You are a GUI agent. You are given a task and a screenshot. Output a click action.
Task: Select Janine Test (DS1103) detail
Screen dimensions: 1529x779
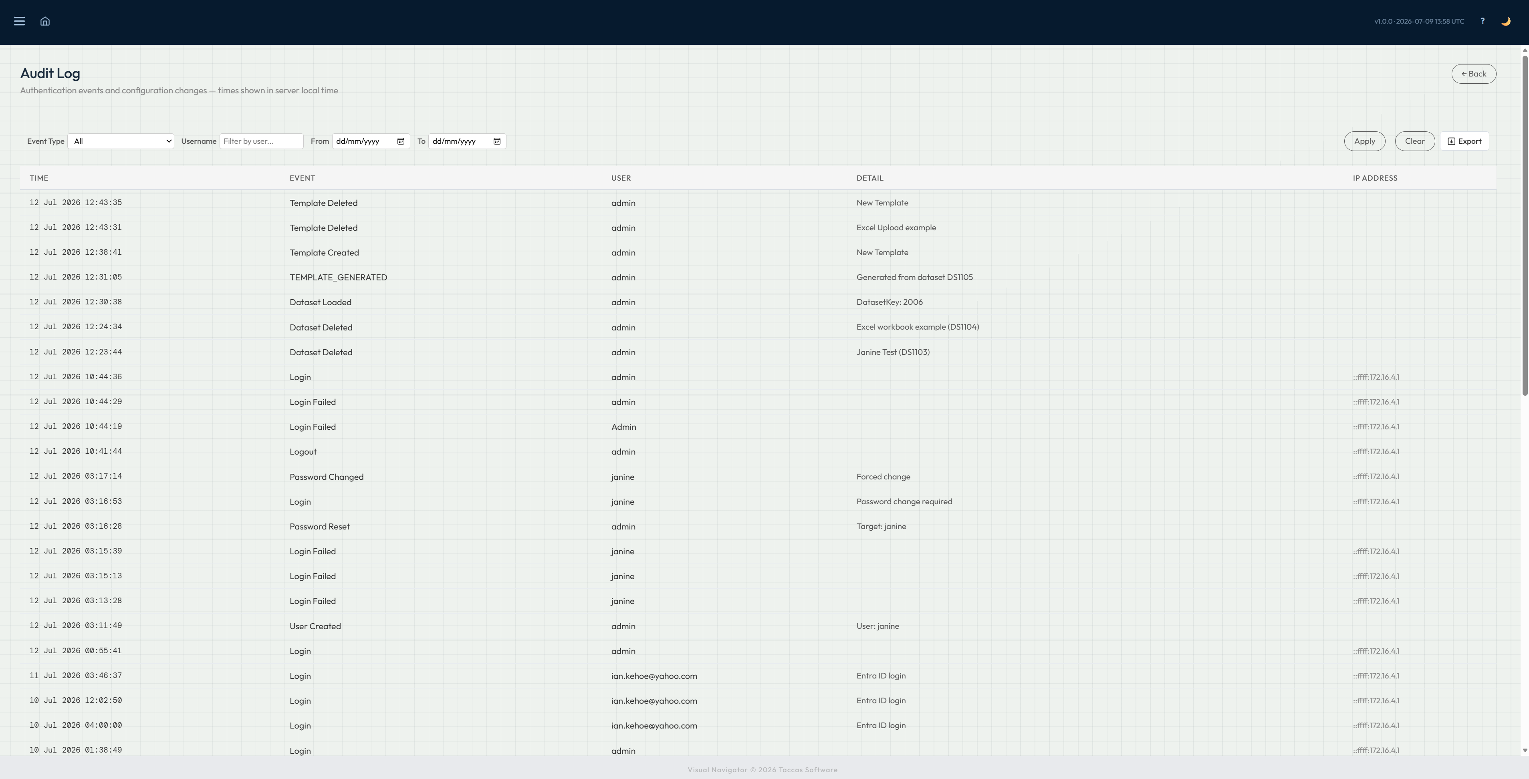[x=893, y=352]
